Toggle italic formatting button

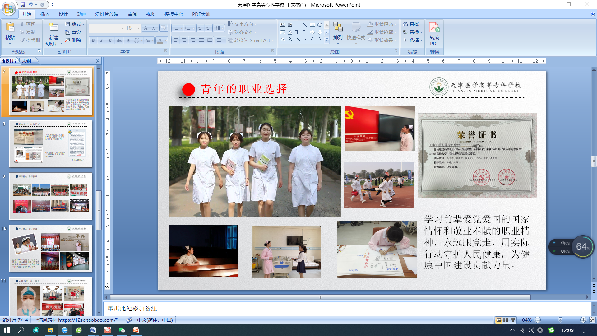101,40
